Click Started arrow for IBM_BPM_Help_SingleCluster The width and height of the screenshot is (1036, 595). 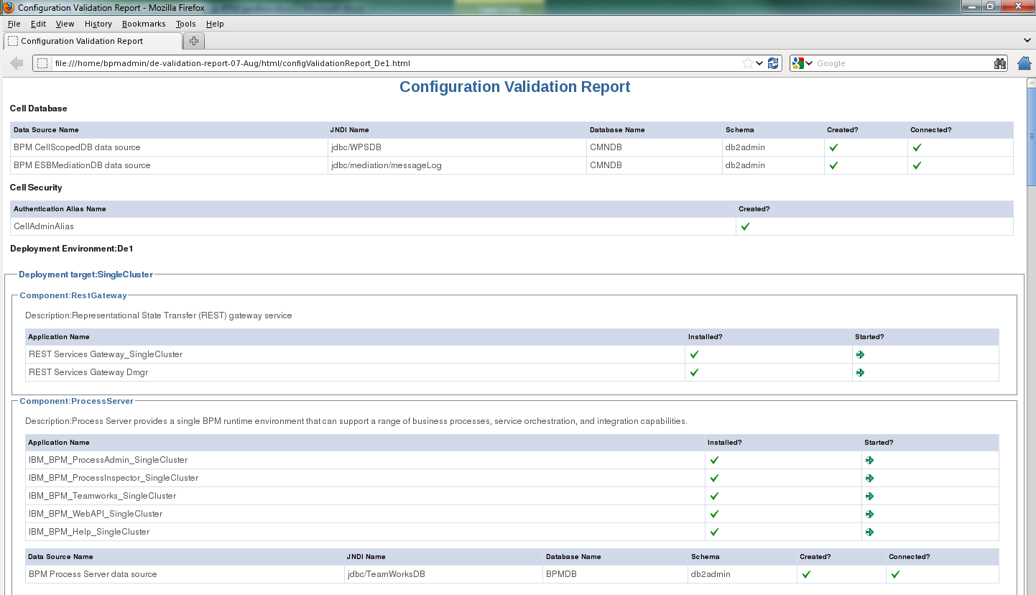click(869, 532)
